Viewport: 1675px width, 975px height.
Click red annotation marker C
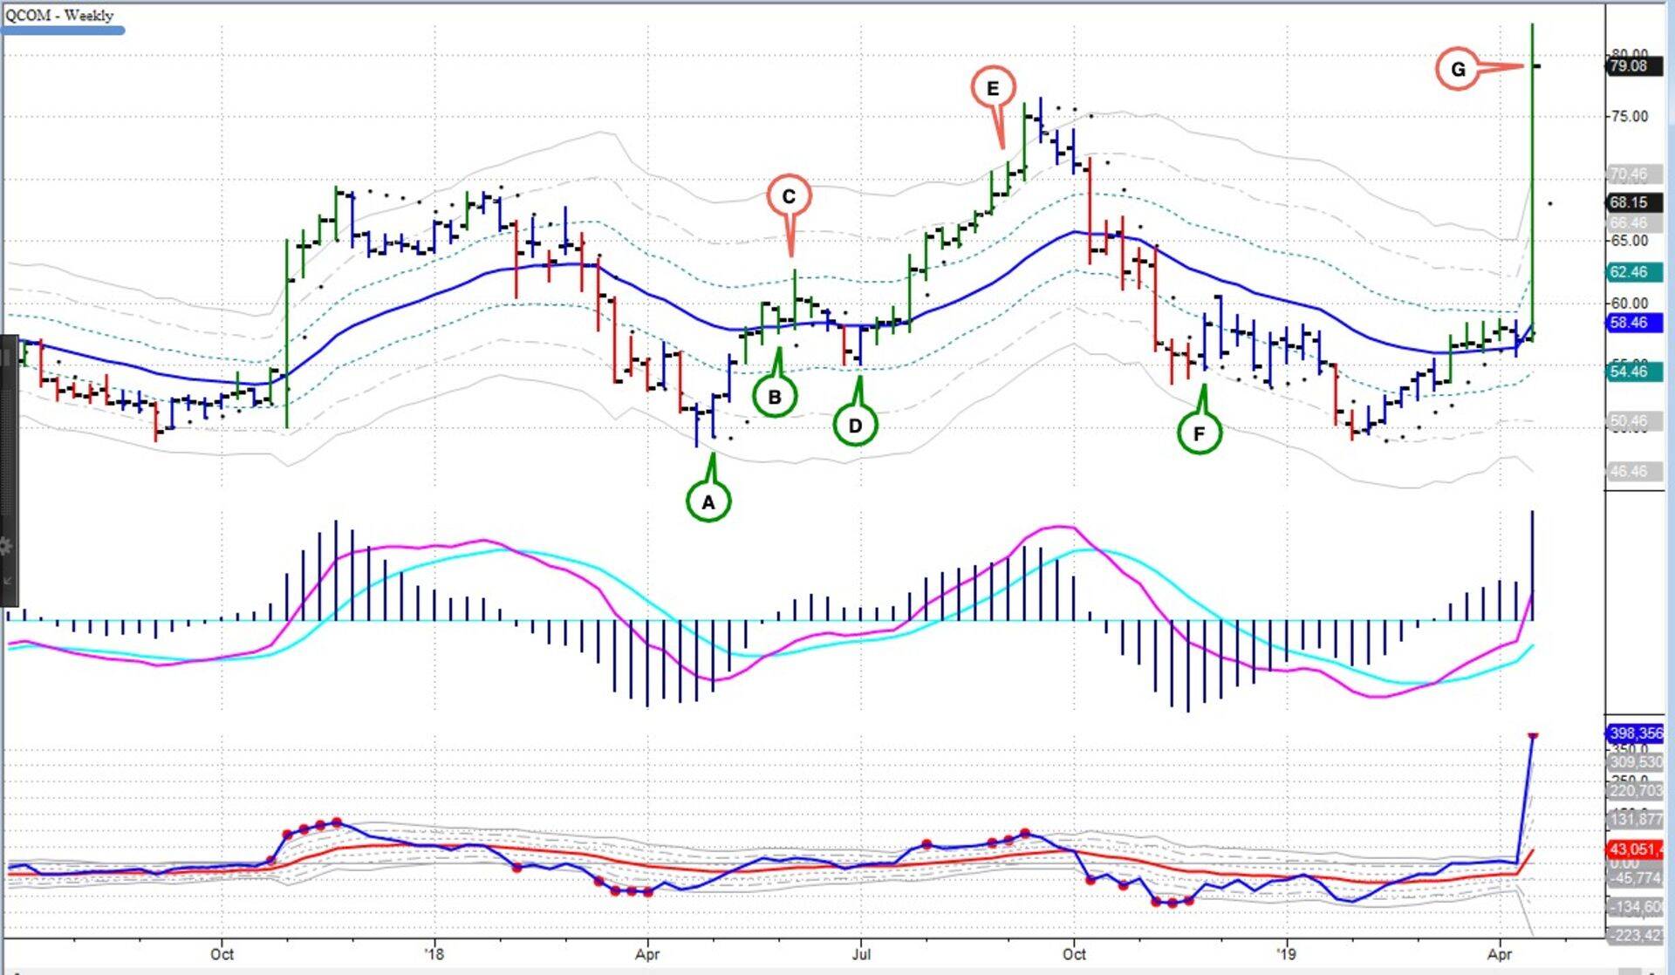(789, 196)
